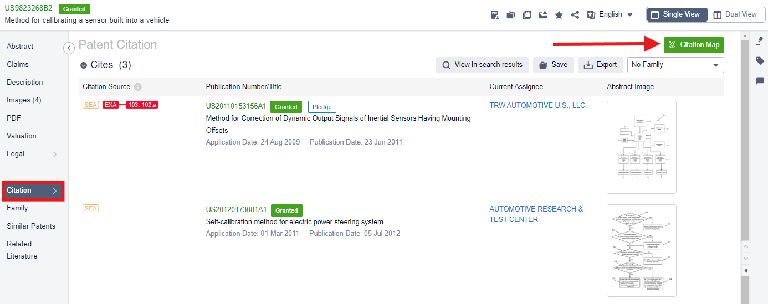Open the No Family dropdown
768x304 pixels.
675,65
